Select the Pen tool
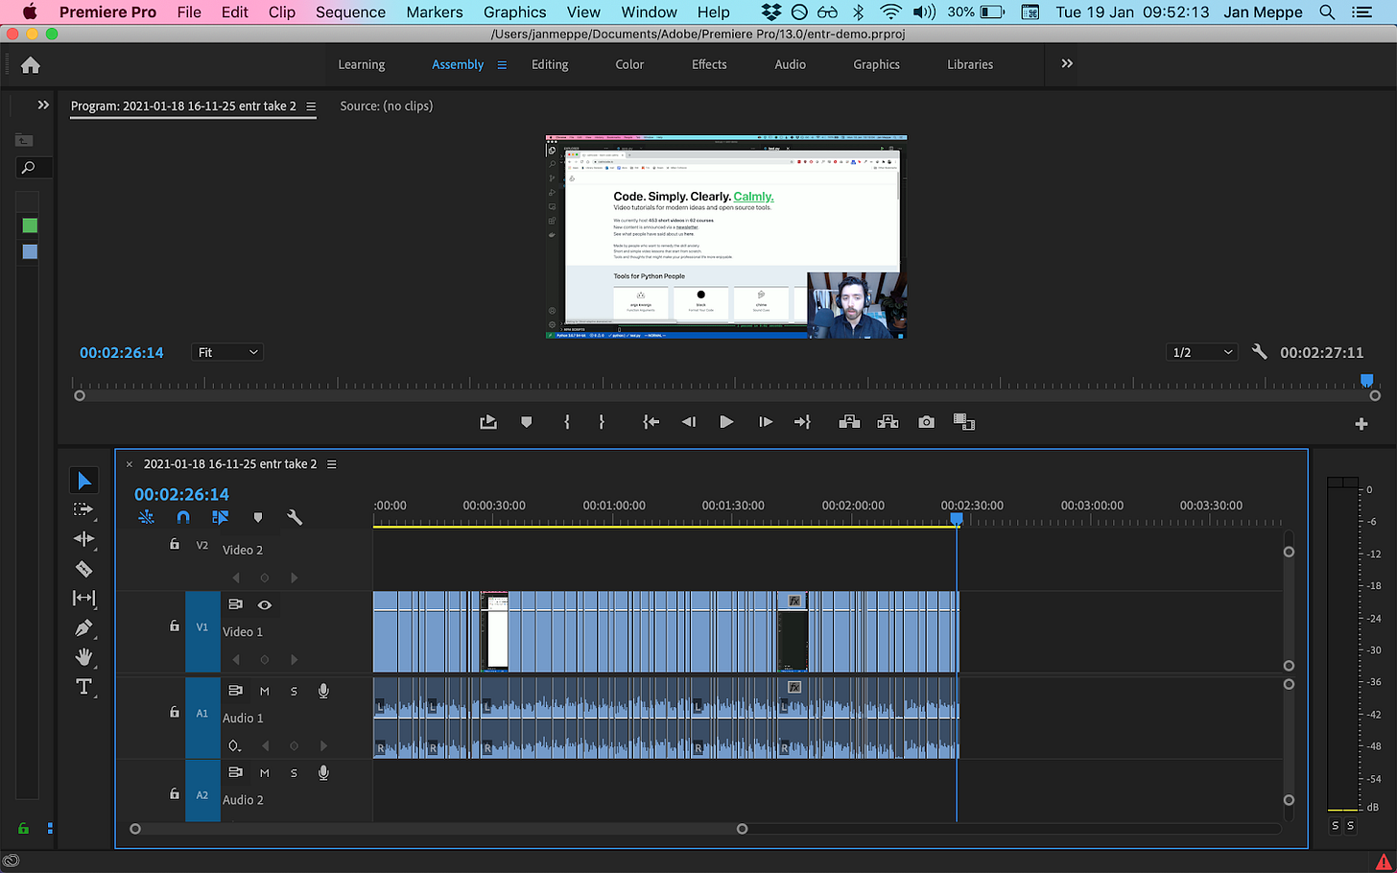Viewport: 1397px width, 873px height. click(84, 628)
